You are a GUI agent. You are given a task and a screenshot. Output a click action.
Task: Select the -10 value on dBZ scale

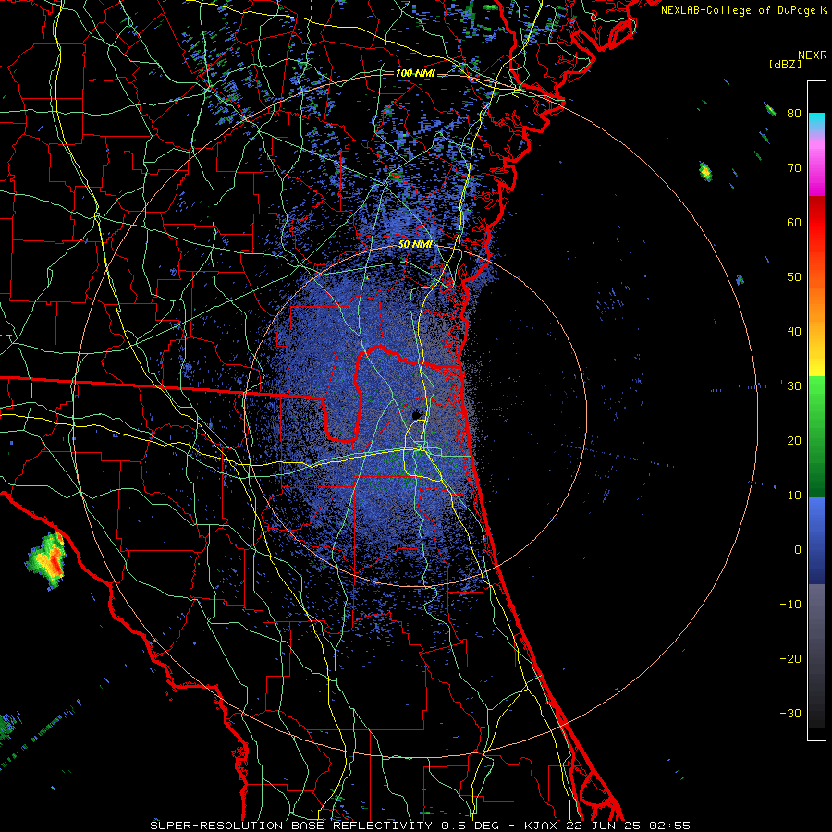[790, 605]
